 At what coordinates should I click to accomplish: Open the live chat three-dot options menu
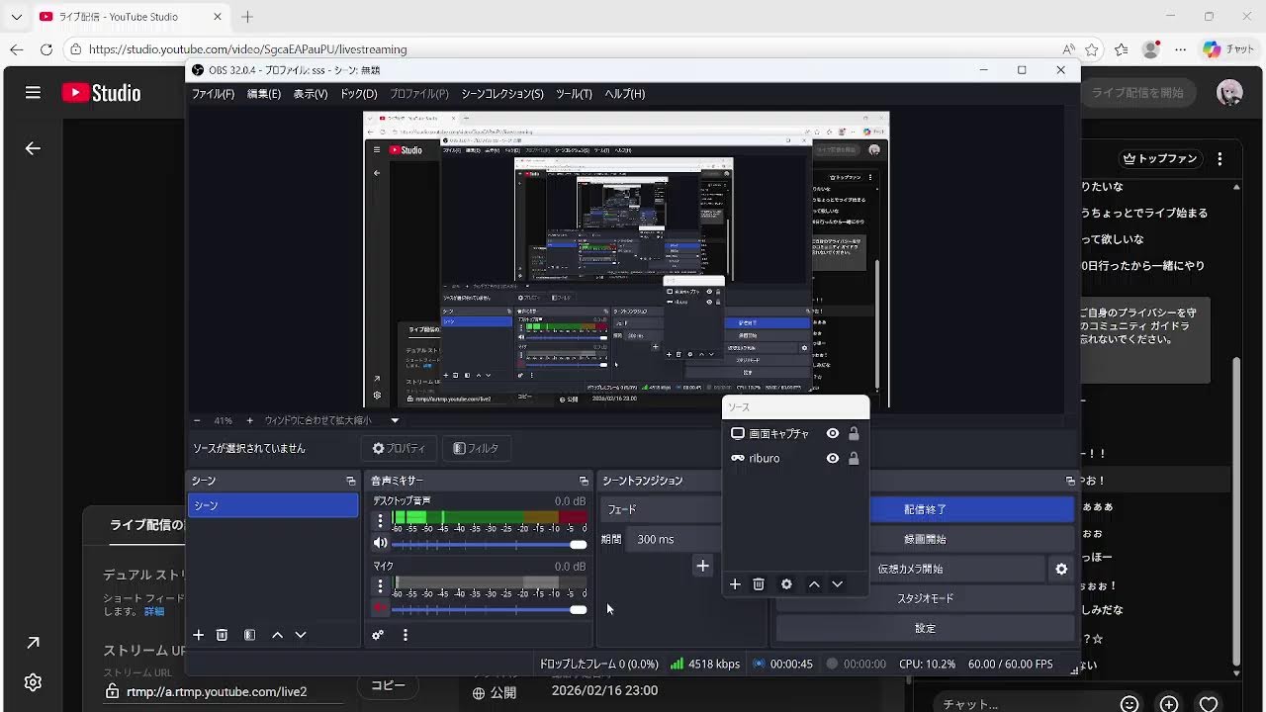click(1220, 158)
